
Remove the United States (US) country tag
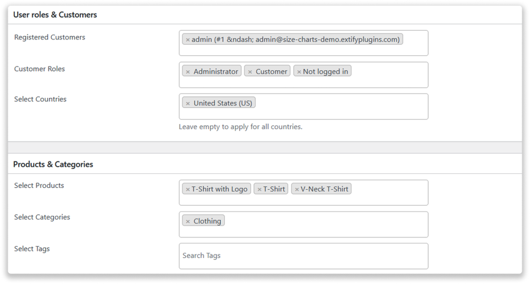(188, 104)
